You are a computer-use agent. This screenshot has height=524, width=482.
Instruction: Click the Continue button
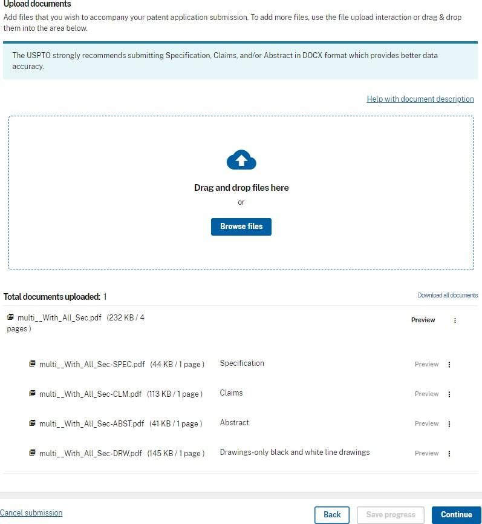tap(457, 515)
